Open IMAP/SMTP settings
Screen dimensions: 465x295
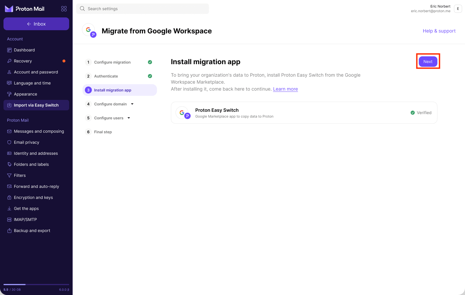pyautogui.click(x=36, y=220)
